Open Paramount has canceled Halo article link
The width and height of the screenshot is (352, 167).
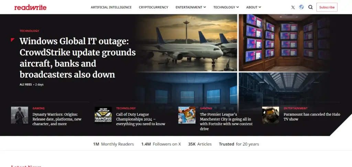pos(311,117)
